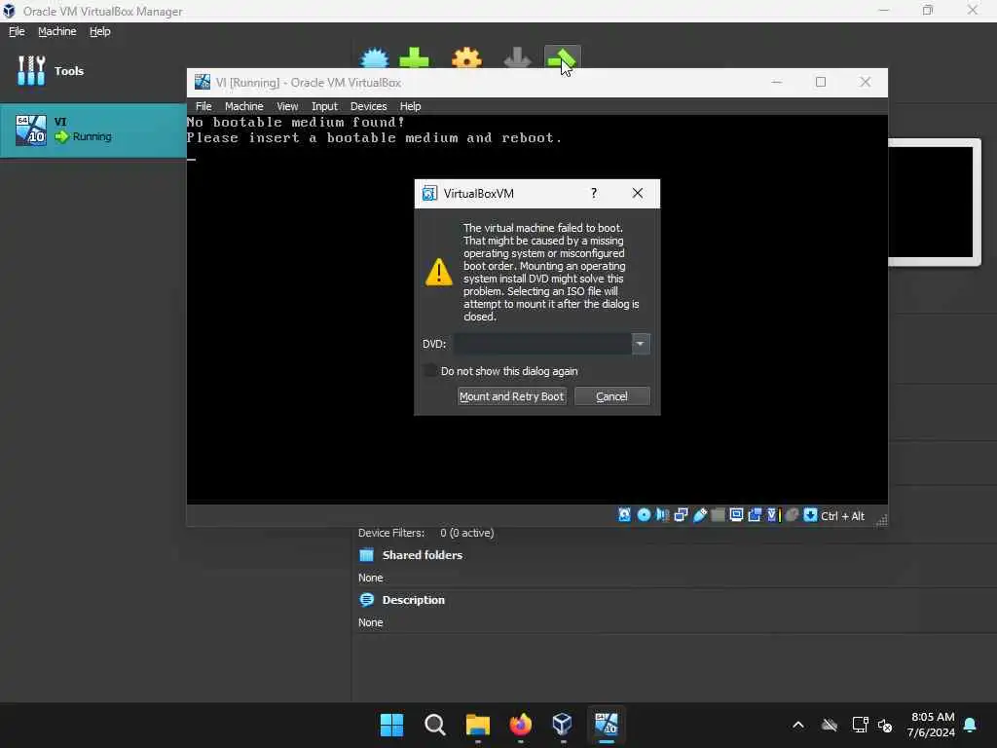The height and width of the screenshot is (748, 997).
Task: Open Machine menu in VirtualBox Manager
Action: pyautogui.click(x=57, y=31)
